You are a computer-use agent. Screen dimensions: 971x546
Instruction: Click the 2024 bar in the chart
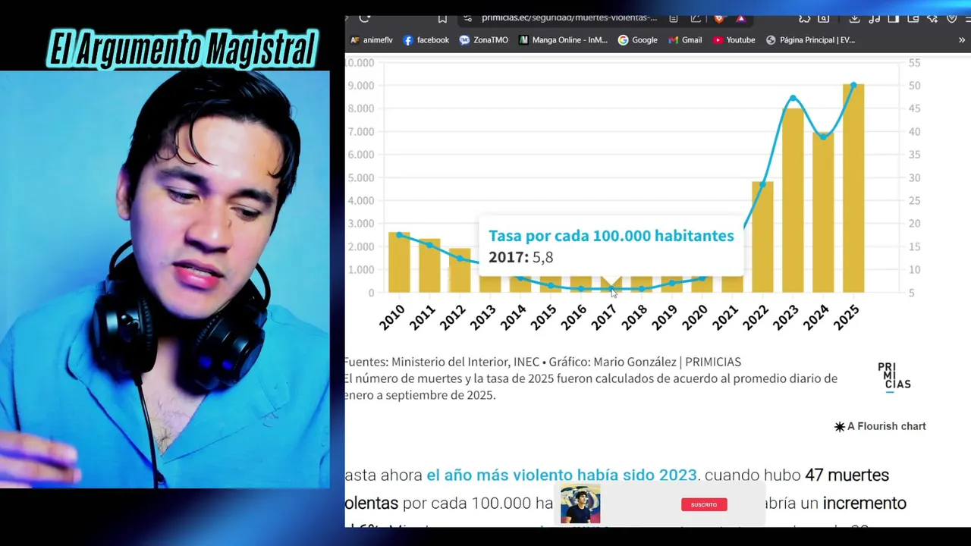pyautogui.click(x=823, y=212)
